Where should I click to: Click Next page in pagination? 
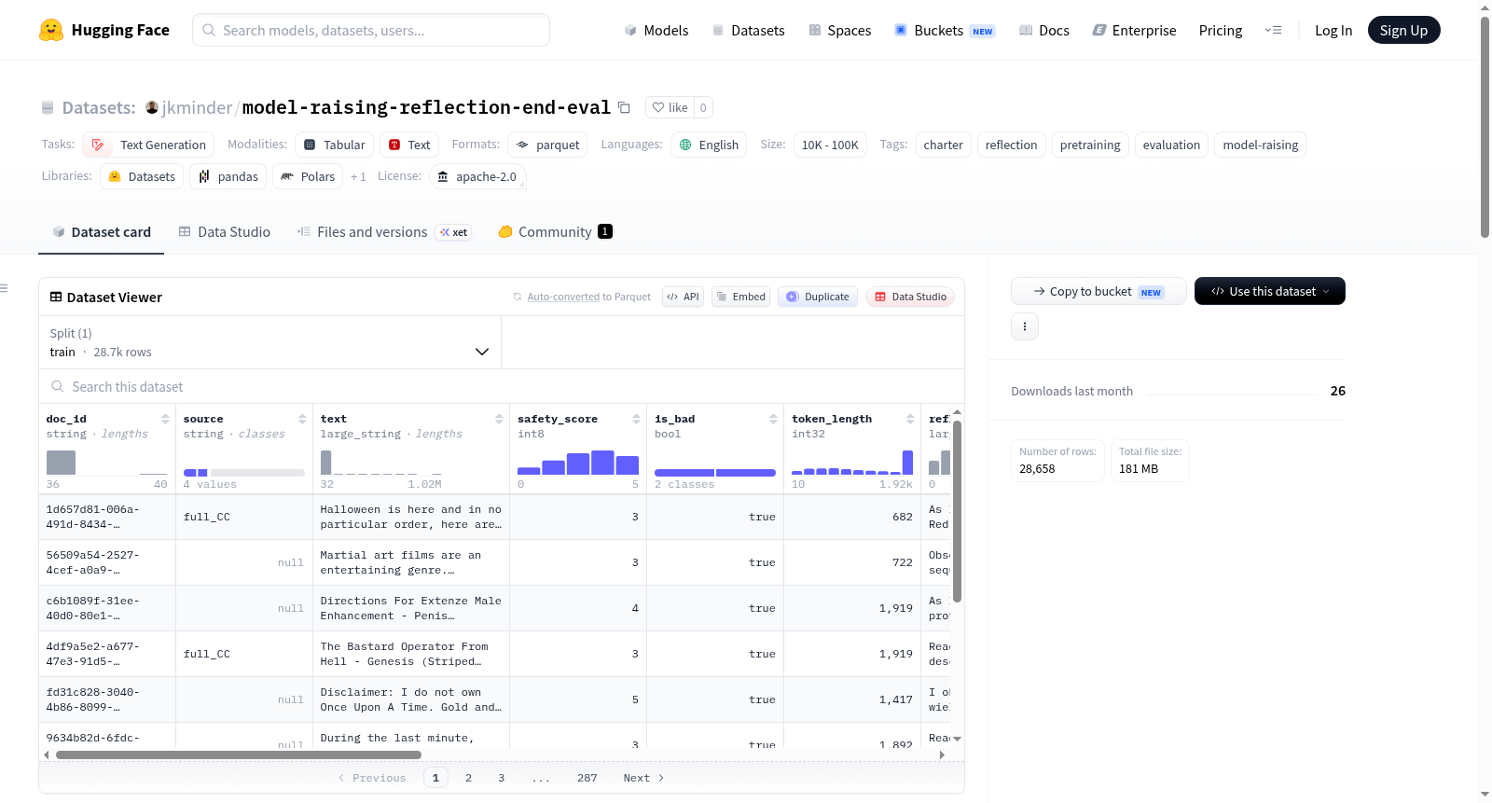pos(643,778)
